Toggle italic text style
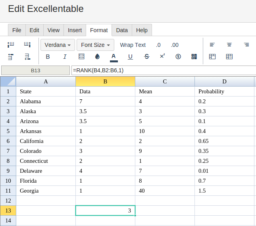The width and height of the screenshot is (256, 226). (x=65, y=57)
